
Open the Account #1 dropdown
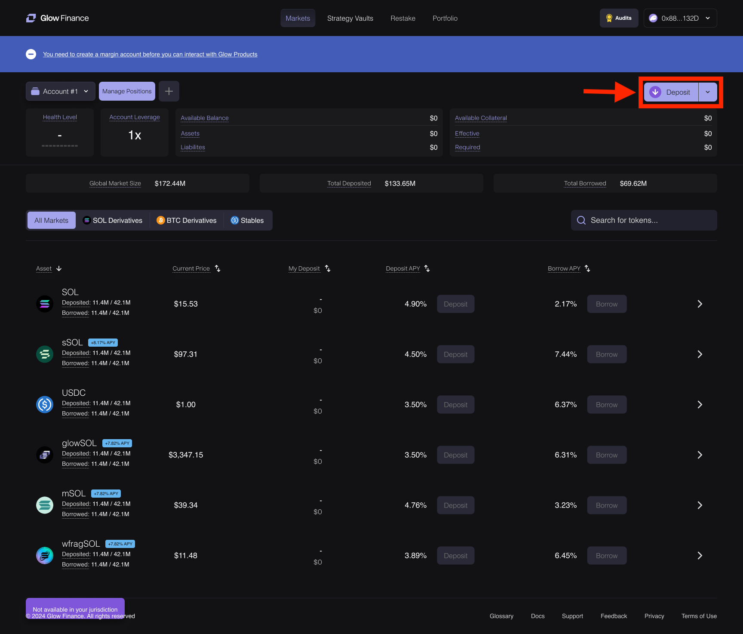61,91
